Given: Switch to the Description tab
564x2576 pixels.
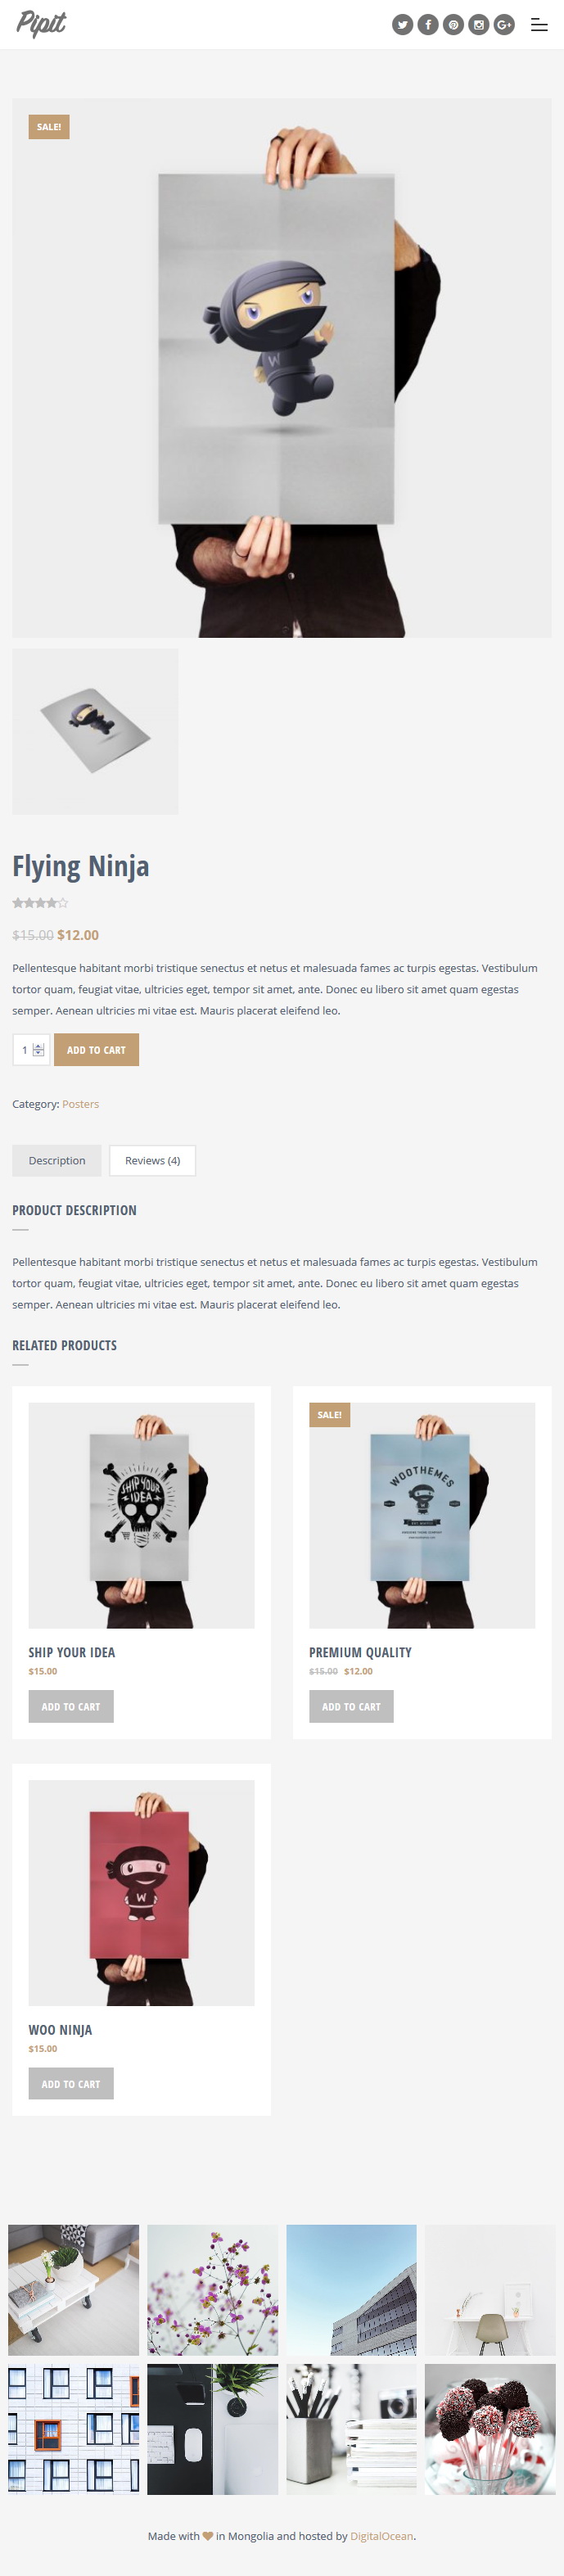Looking at the screenshot, I should 57,1161.
